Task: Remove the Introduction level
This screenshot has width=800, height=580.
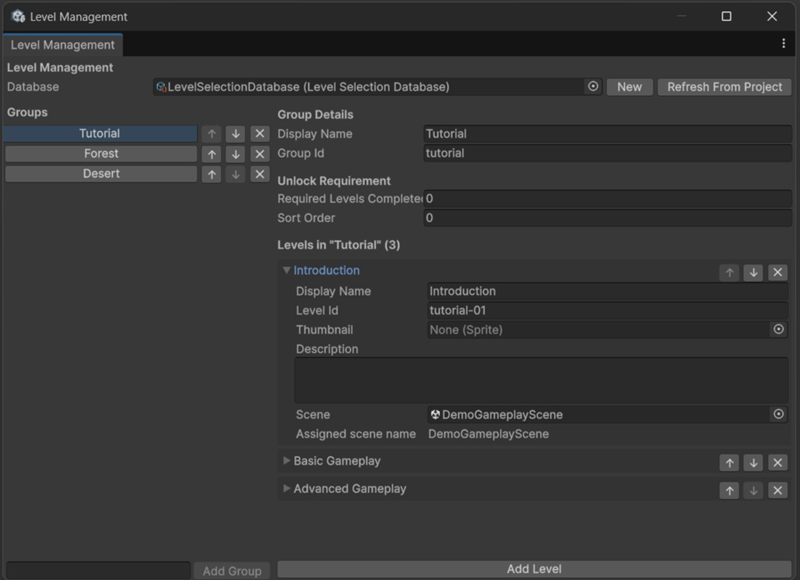Action: pyautogui.click(x=777, y=273)
